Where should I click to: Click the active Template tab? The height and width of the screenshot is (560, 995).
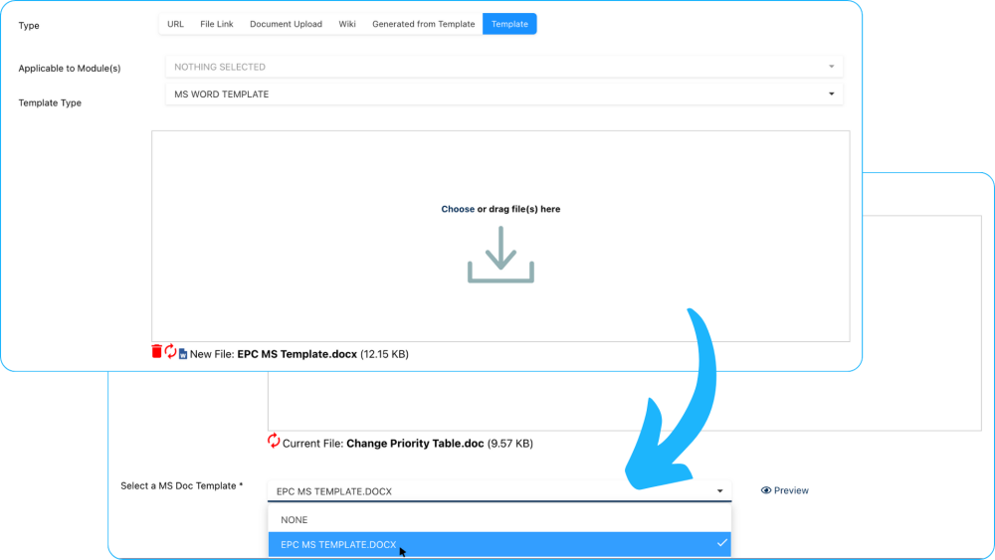(x=509, y=24)
